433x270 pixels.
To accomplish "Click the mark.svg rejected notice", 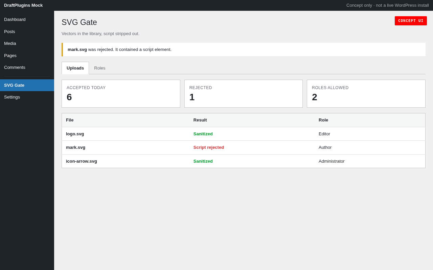I will (x=244, y=50).
